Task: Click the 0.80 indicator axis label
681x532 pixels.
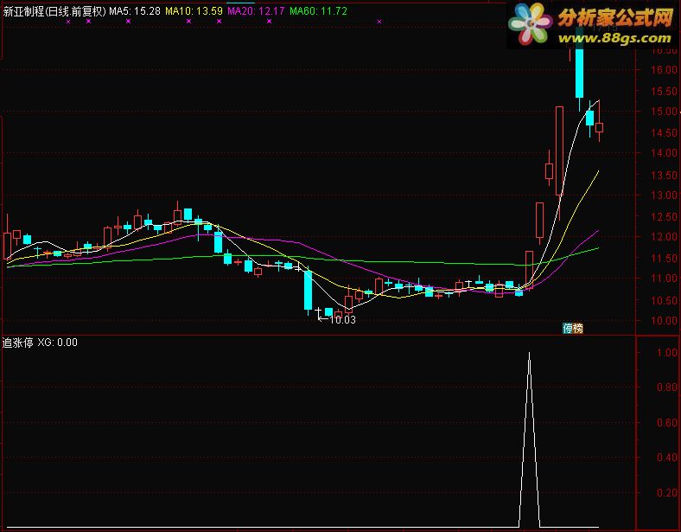Action: [x=667, y=388]
